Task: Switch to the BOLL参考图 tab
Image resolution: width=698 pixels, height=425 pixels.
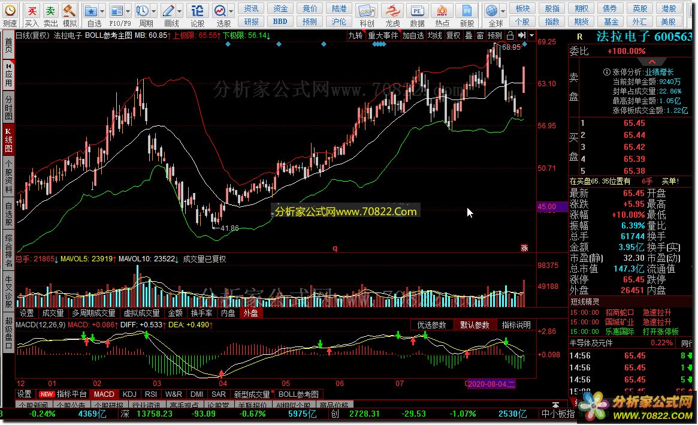Action: [298, 394]
